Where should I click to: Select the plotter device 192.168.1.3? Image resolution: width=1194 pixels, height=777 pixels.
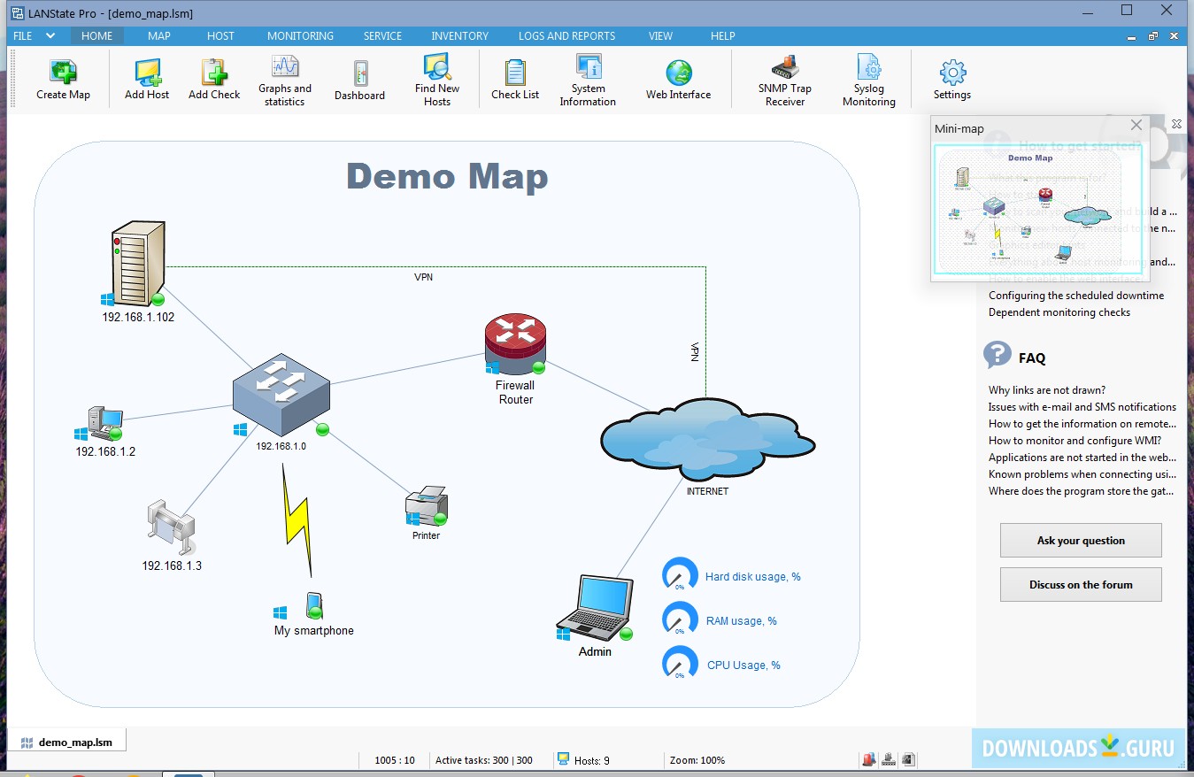[171, 527]
